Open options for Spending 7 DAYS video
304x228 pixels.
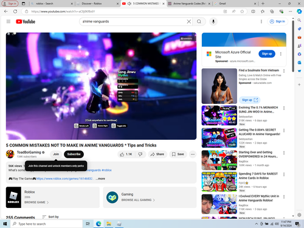[x=284, y=174]
